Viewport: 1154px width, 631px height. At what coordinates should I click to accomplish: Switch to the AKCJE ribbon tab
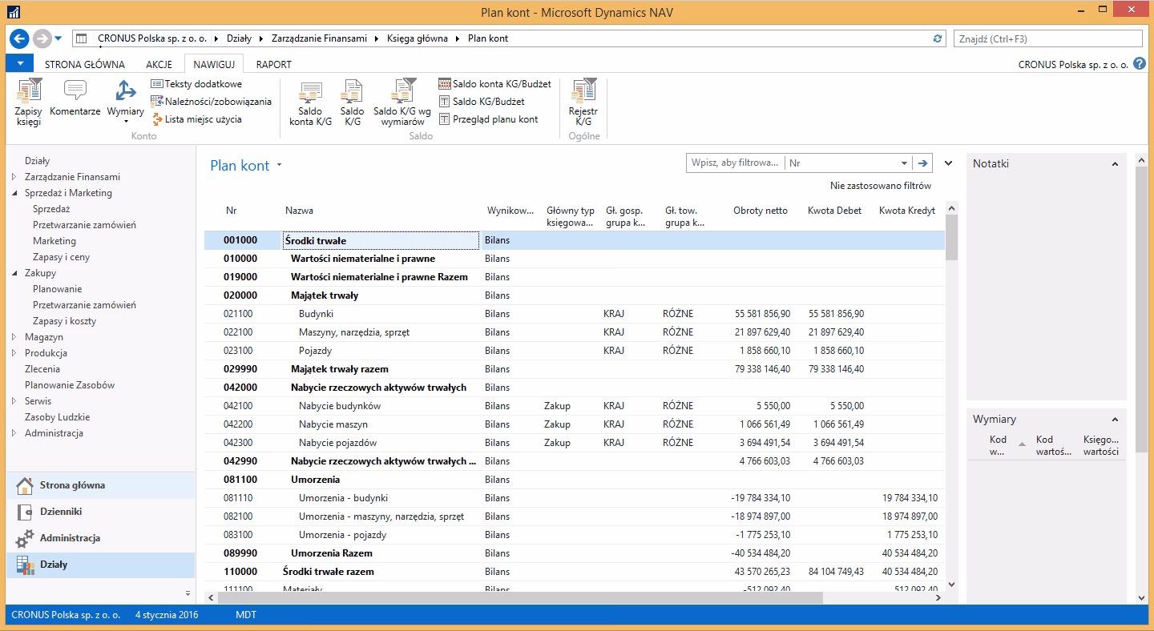point(159,64)
